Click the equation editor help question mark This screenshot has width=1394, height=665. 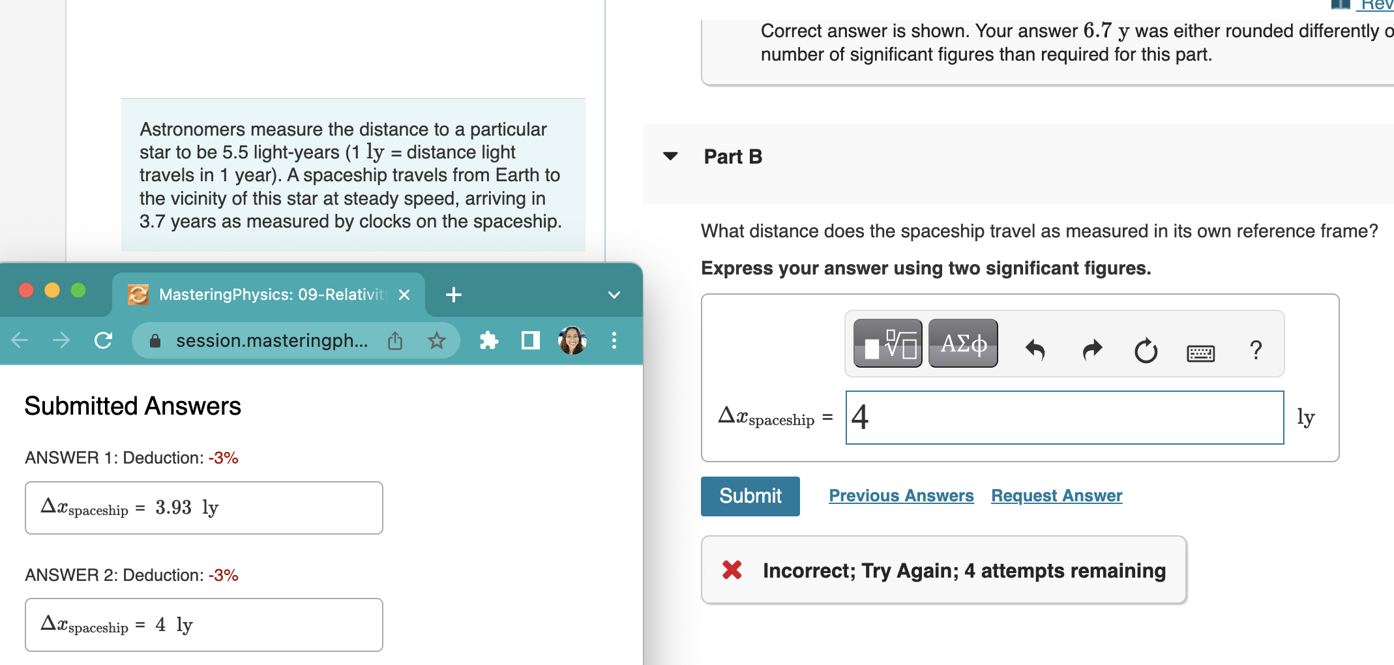(x=1255, y=351)
